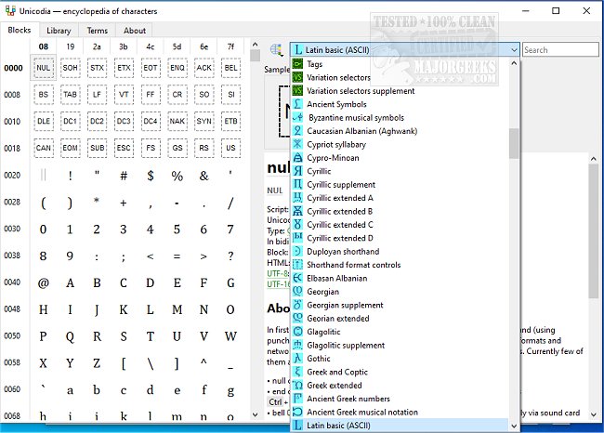Click the Gothic script icon
Image resolution: width=604 pixels, height=433 pixels.
coord(297,359)
